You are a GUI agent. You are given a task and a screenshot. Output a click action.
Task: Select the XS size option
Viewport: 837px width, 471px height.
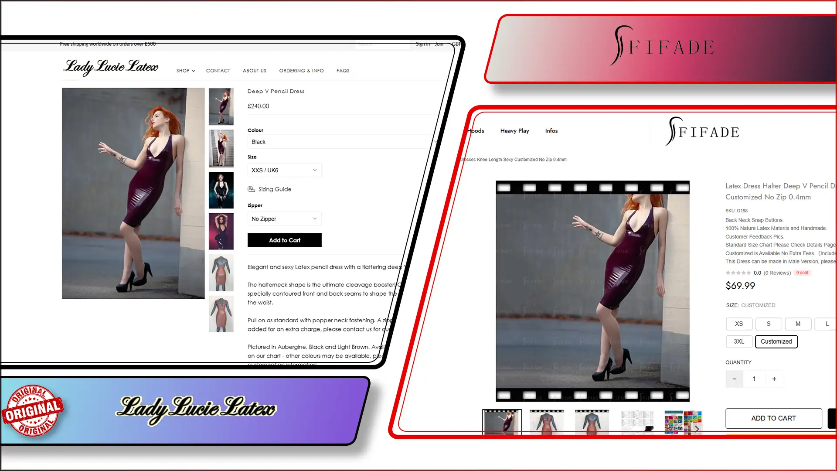[x=739, y=324]
